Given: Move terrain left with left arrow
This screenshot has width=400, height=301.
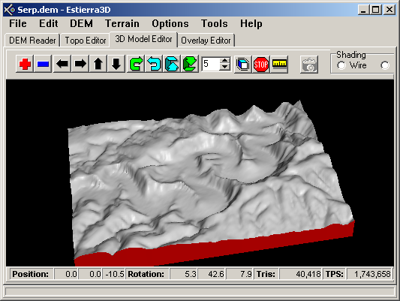Looking at the screenshot, I should click(x=62, y=64).
